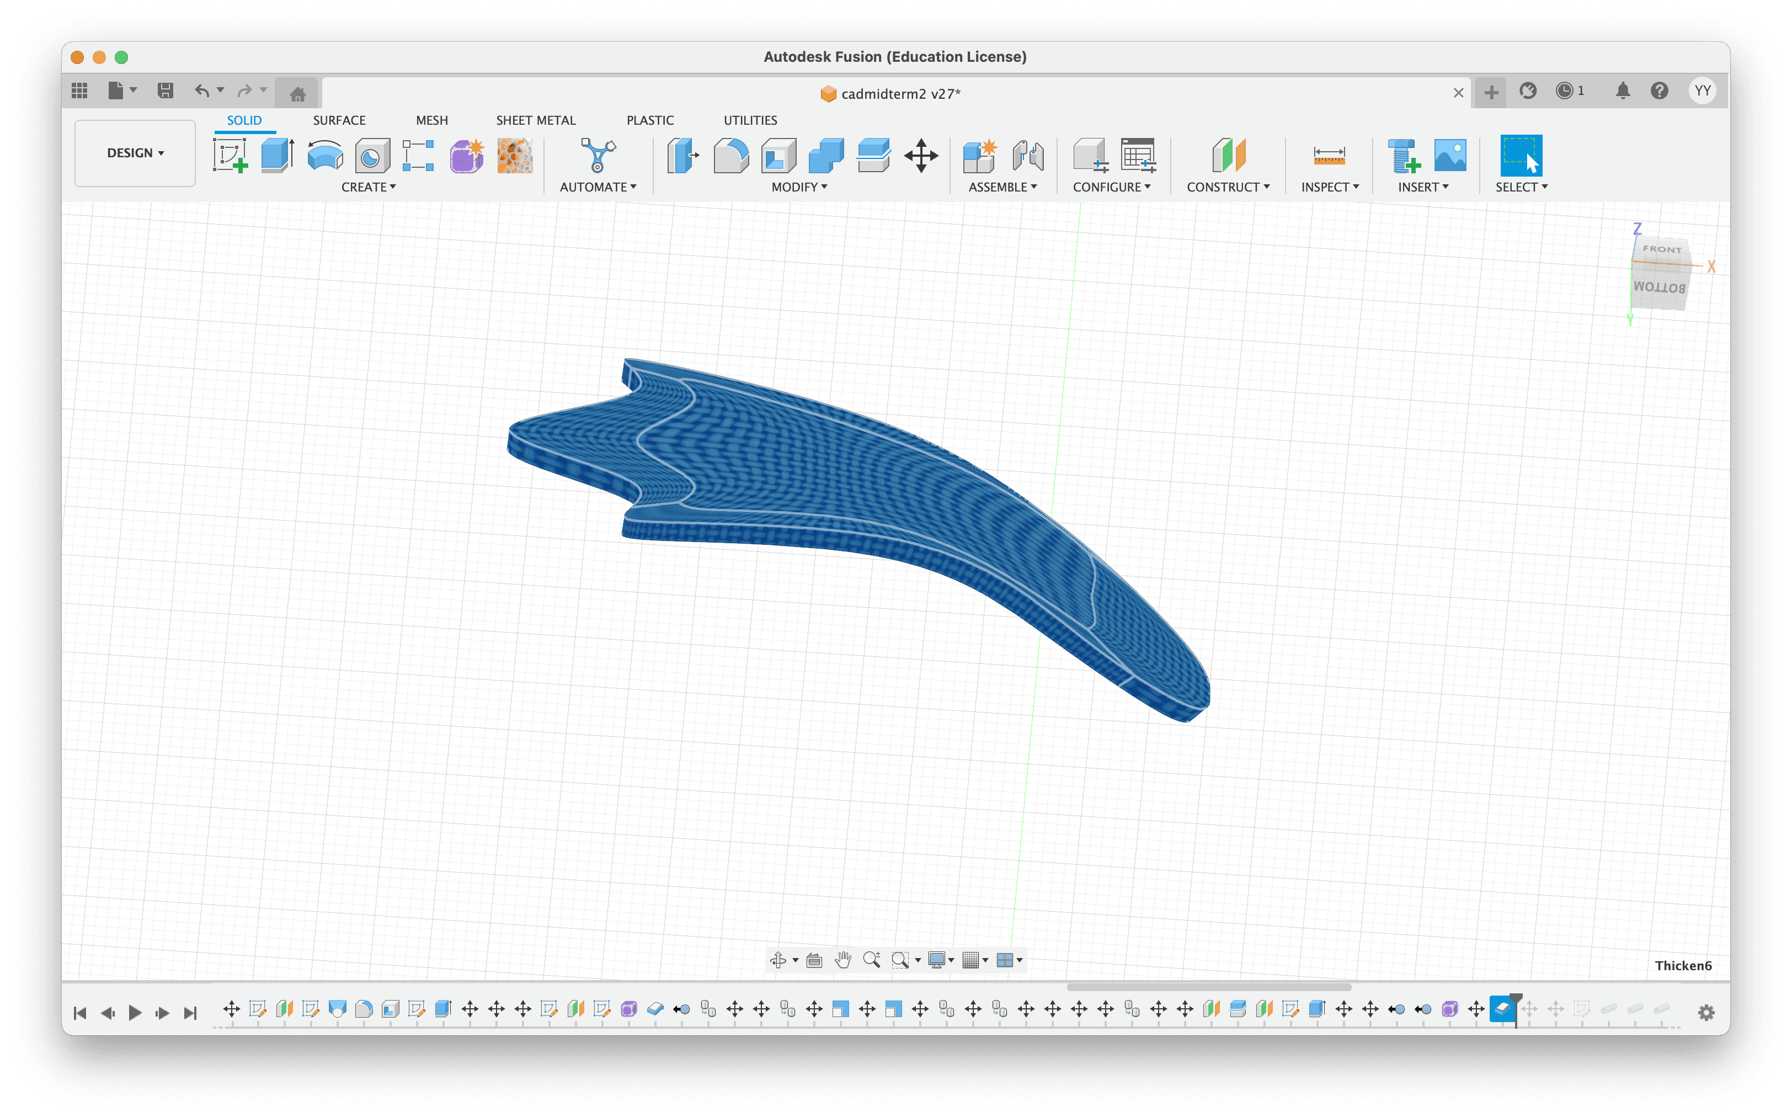Click the Move/Copy arrows icon in Modify
Viewport: 1792px width, 1117px height.
click(x=921, y=156)
